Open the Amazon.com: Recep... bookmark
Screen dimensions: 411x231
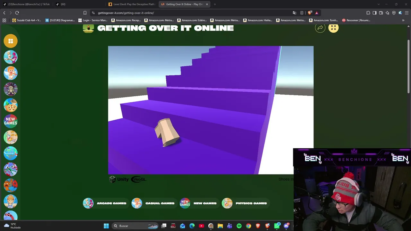126,20
